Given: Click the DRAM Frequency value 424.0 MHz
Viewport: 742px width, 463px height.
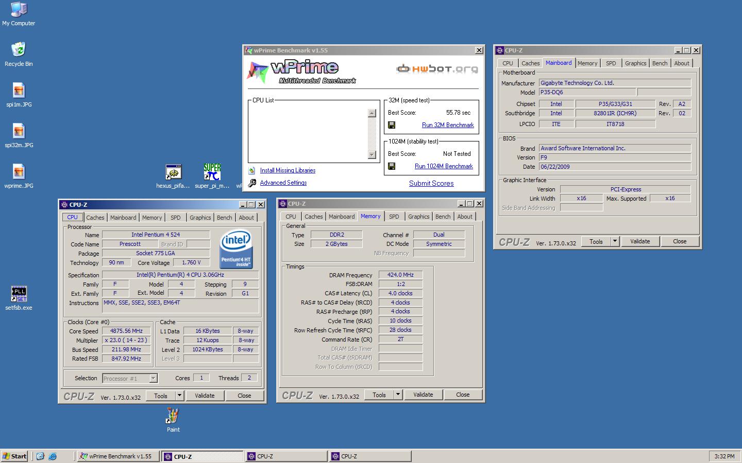Looking at the screenshot, I should [x=400, y=275].
